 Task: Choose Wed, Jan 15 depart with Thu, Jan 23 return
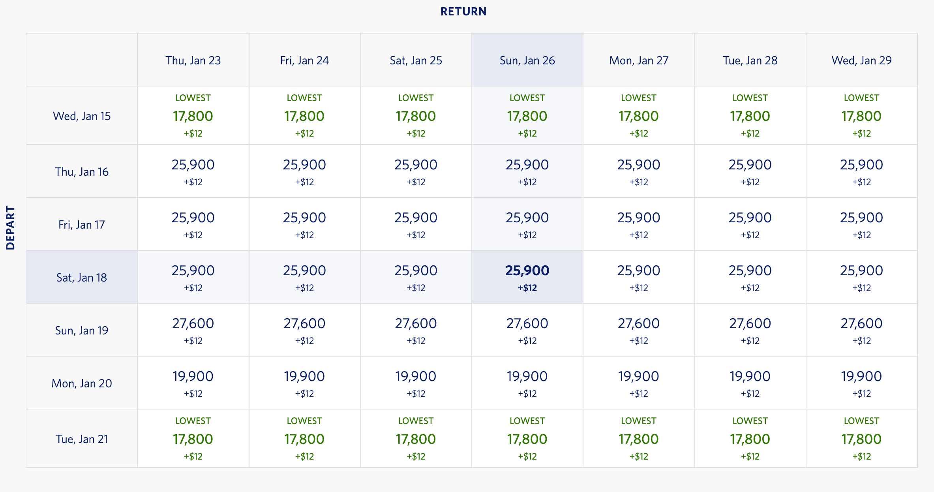(193, 115)
